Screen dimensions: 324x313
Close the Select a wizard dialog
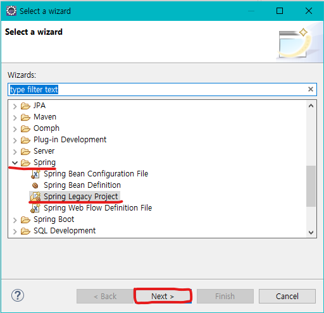309,11
